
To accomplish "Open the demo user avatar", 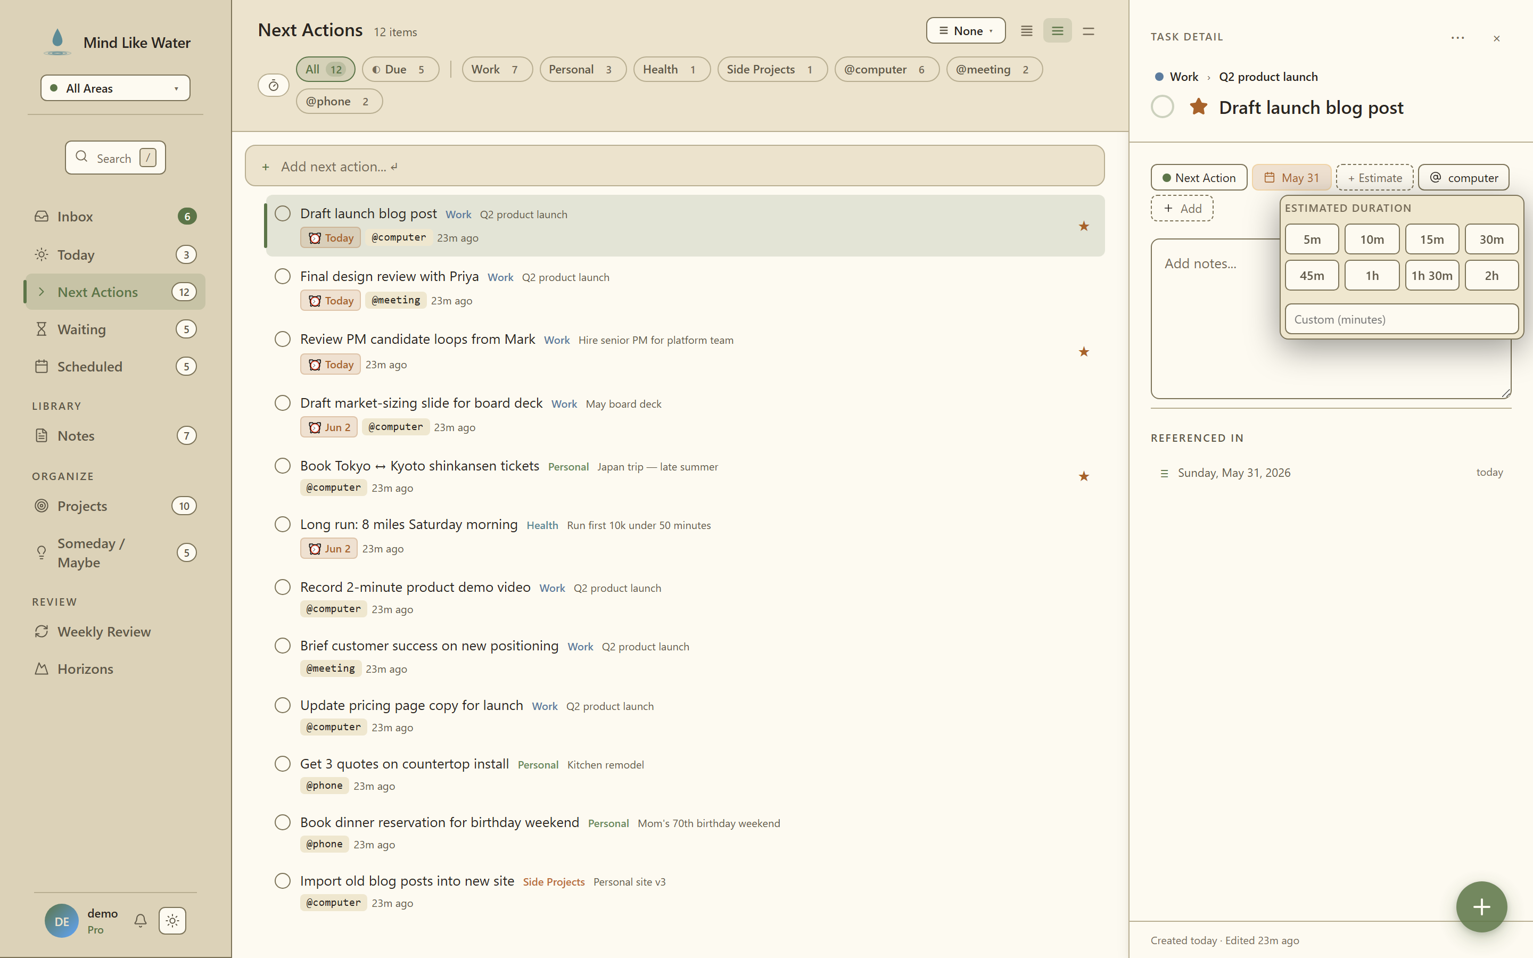I will pyautogui.click(x=61, y=921).
